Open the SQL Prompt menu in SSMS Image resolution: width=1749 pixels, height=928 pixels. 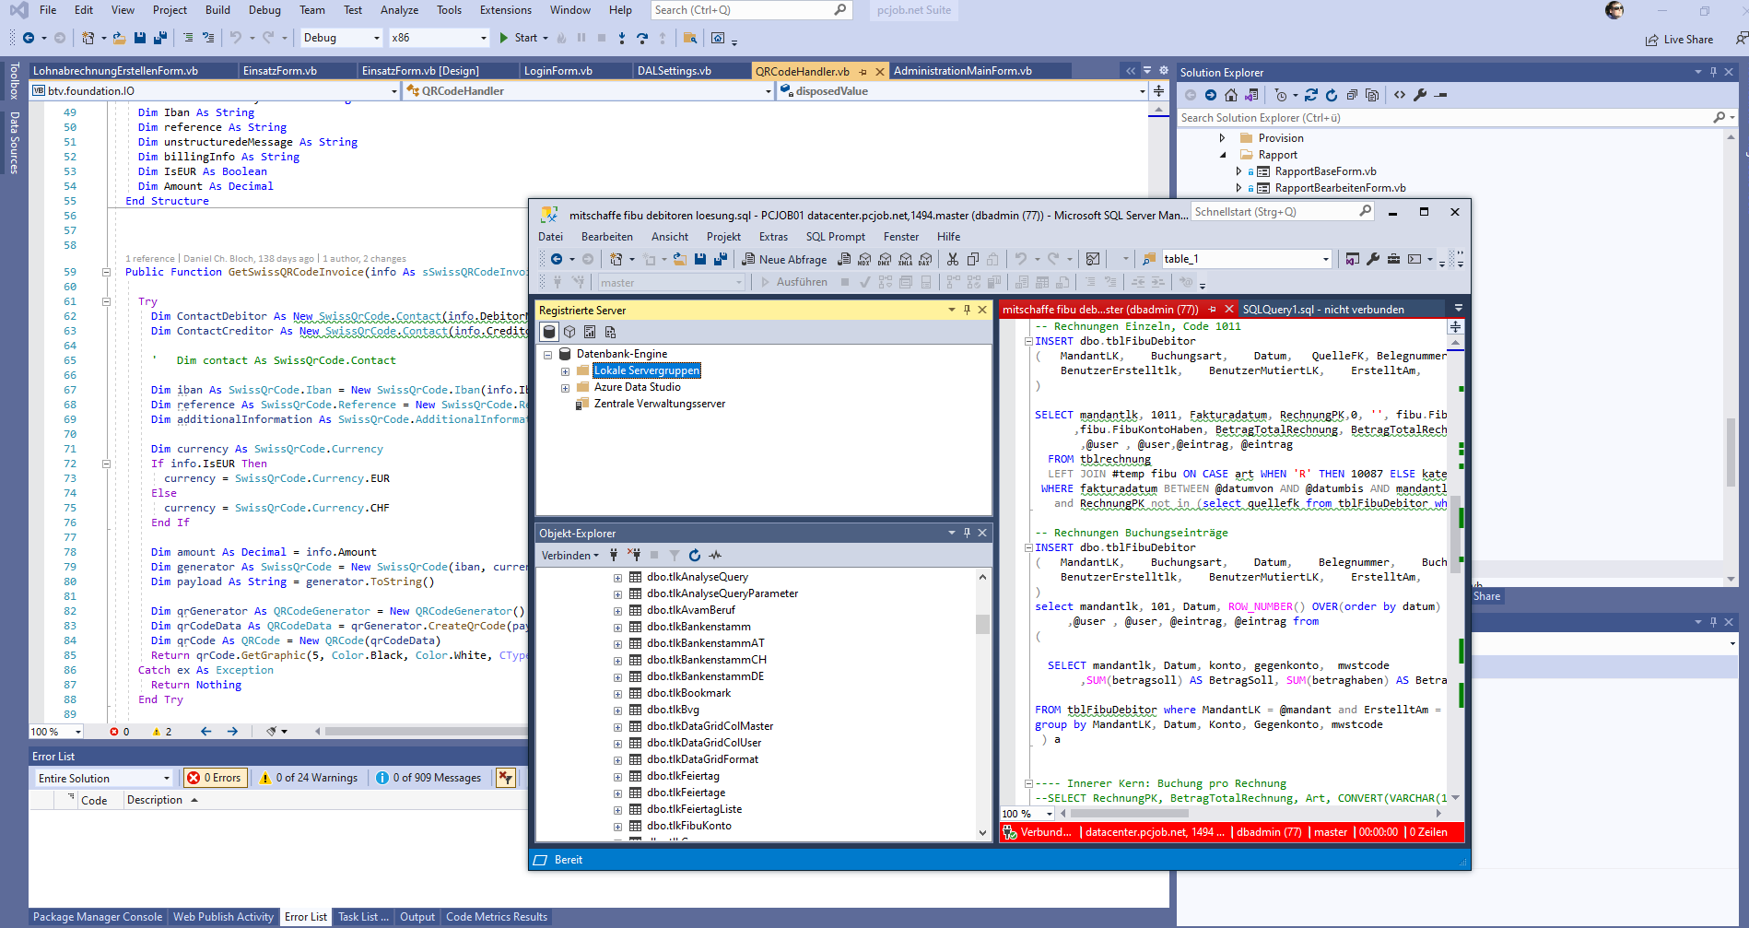click(x=835, y=237)
